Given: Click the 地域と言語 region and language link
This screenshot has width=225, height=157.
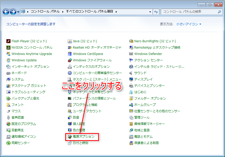Looking at the screenshot, I should (x=142, y=130).
